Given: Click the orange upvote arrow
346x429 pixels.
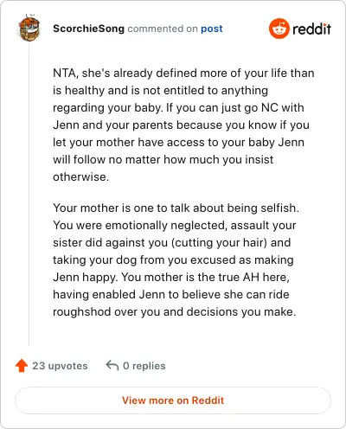Looking at the screenshot, I should click(x=22, y=366).
